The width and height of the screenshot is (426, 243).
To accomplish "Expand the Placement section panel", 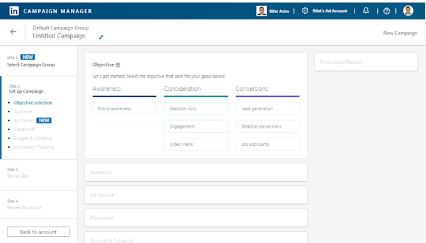I will [196, 218].
